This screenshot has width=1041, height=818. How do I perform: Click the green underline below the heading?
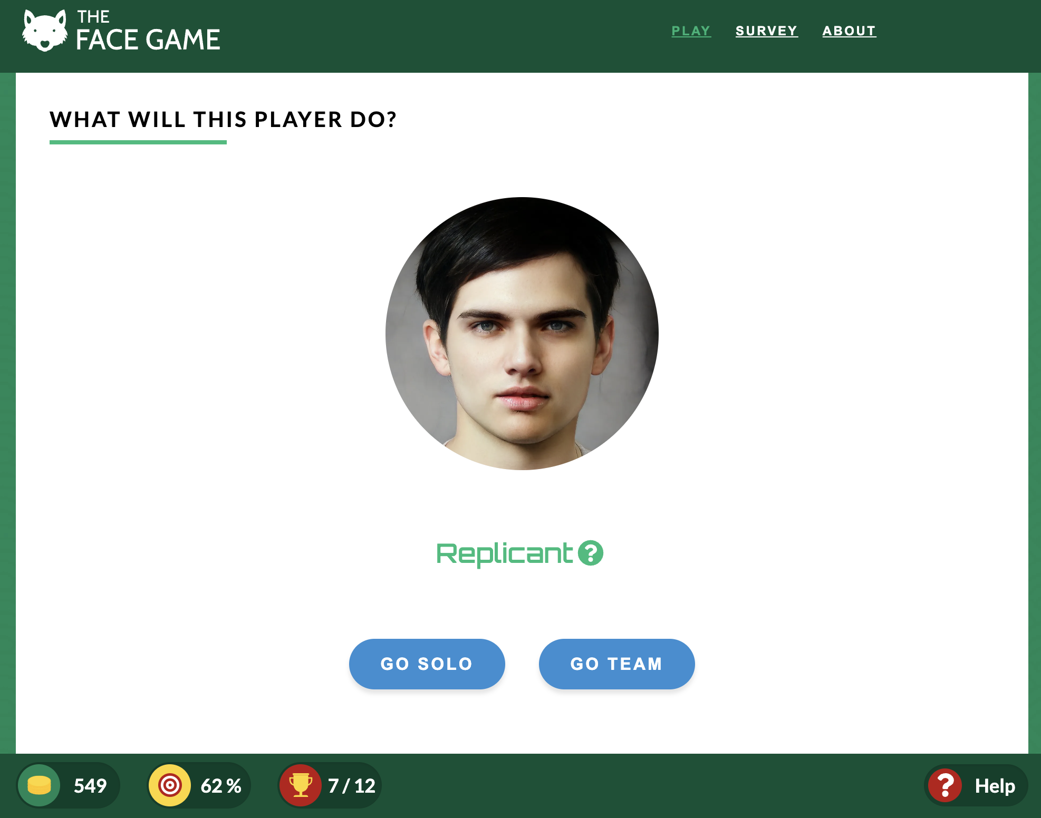[138, 142]
